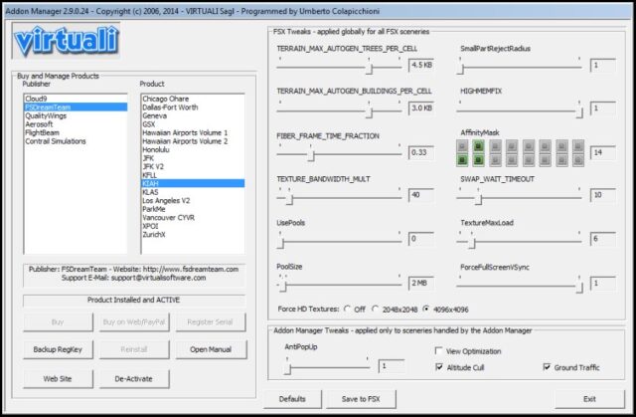Image resolution: width=636 pixels, height=417 pixels.
Task: Select FSDreamTeam in the Publisher list
Action: [x=76, y=107]
